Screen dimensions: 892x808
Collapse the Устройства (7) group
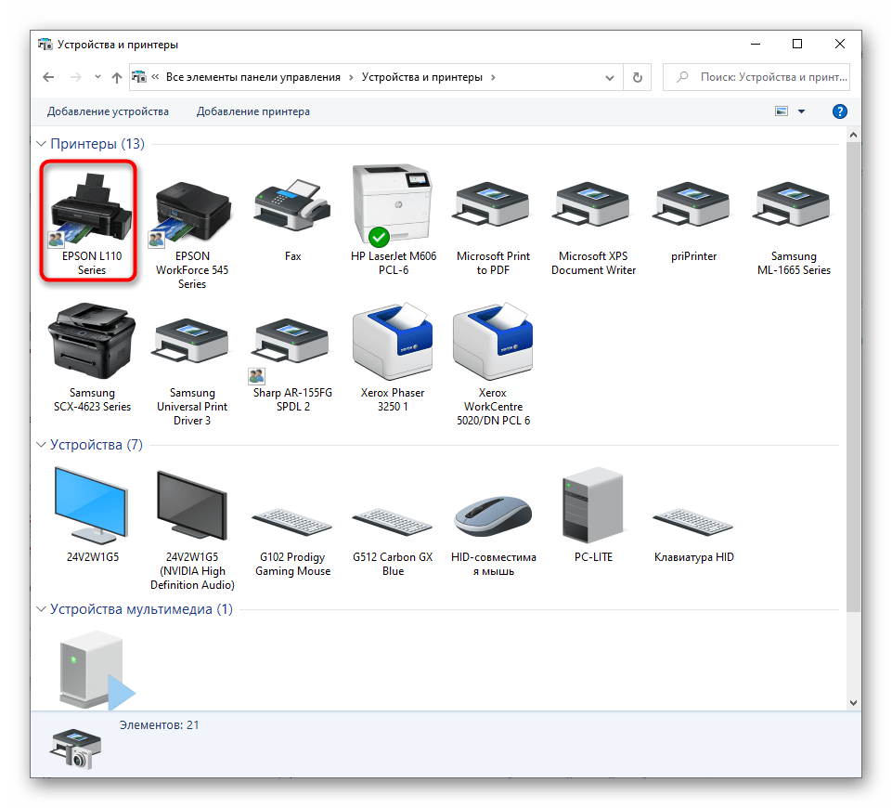click(42, 445)
